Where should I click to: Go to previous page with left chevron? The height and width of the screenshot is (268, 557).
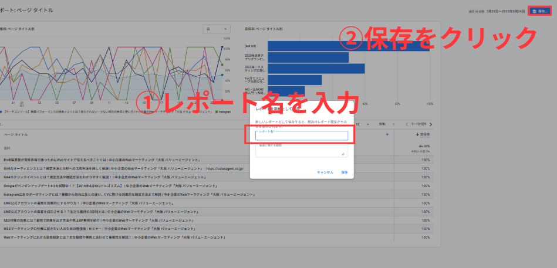[x=407, y=124]
